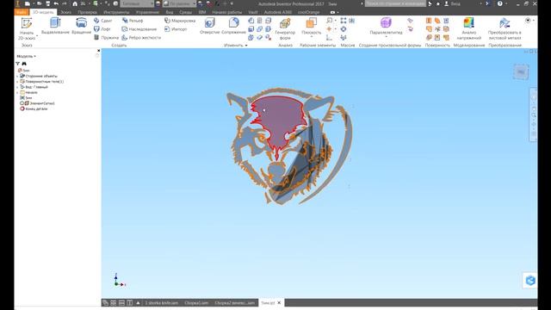Image resolution: width=551 pixels, height=310 pixels.
Task: Click the work point icon
Action: (x=329, y=29)
